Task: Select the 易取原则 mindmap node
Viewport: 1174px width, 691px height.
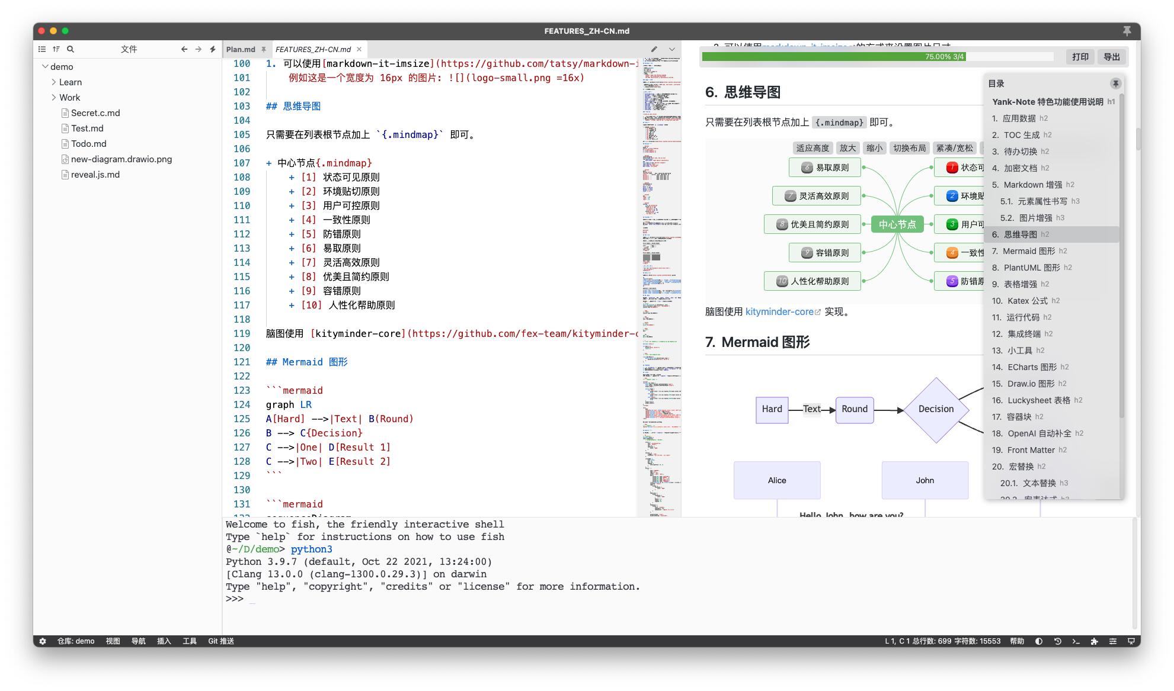Action: (x=825, y=168)
